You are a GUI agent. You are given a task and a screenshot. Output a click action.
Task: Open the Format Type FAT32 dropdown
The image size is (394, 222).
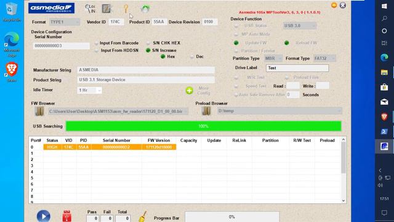(x=324, y=59)
